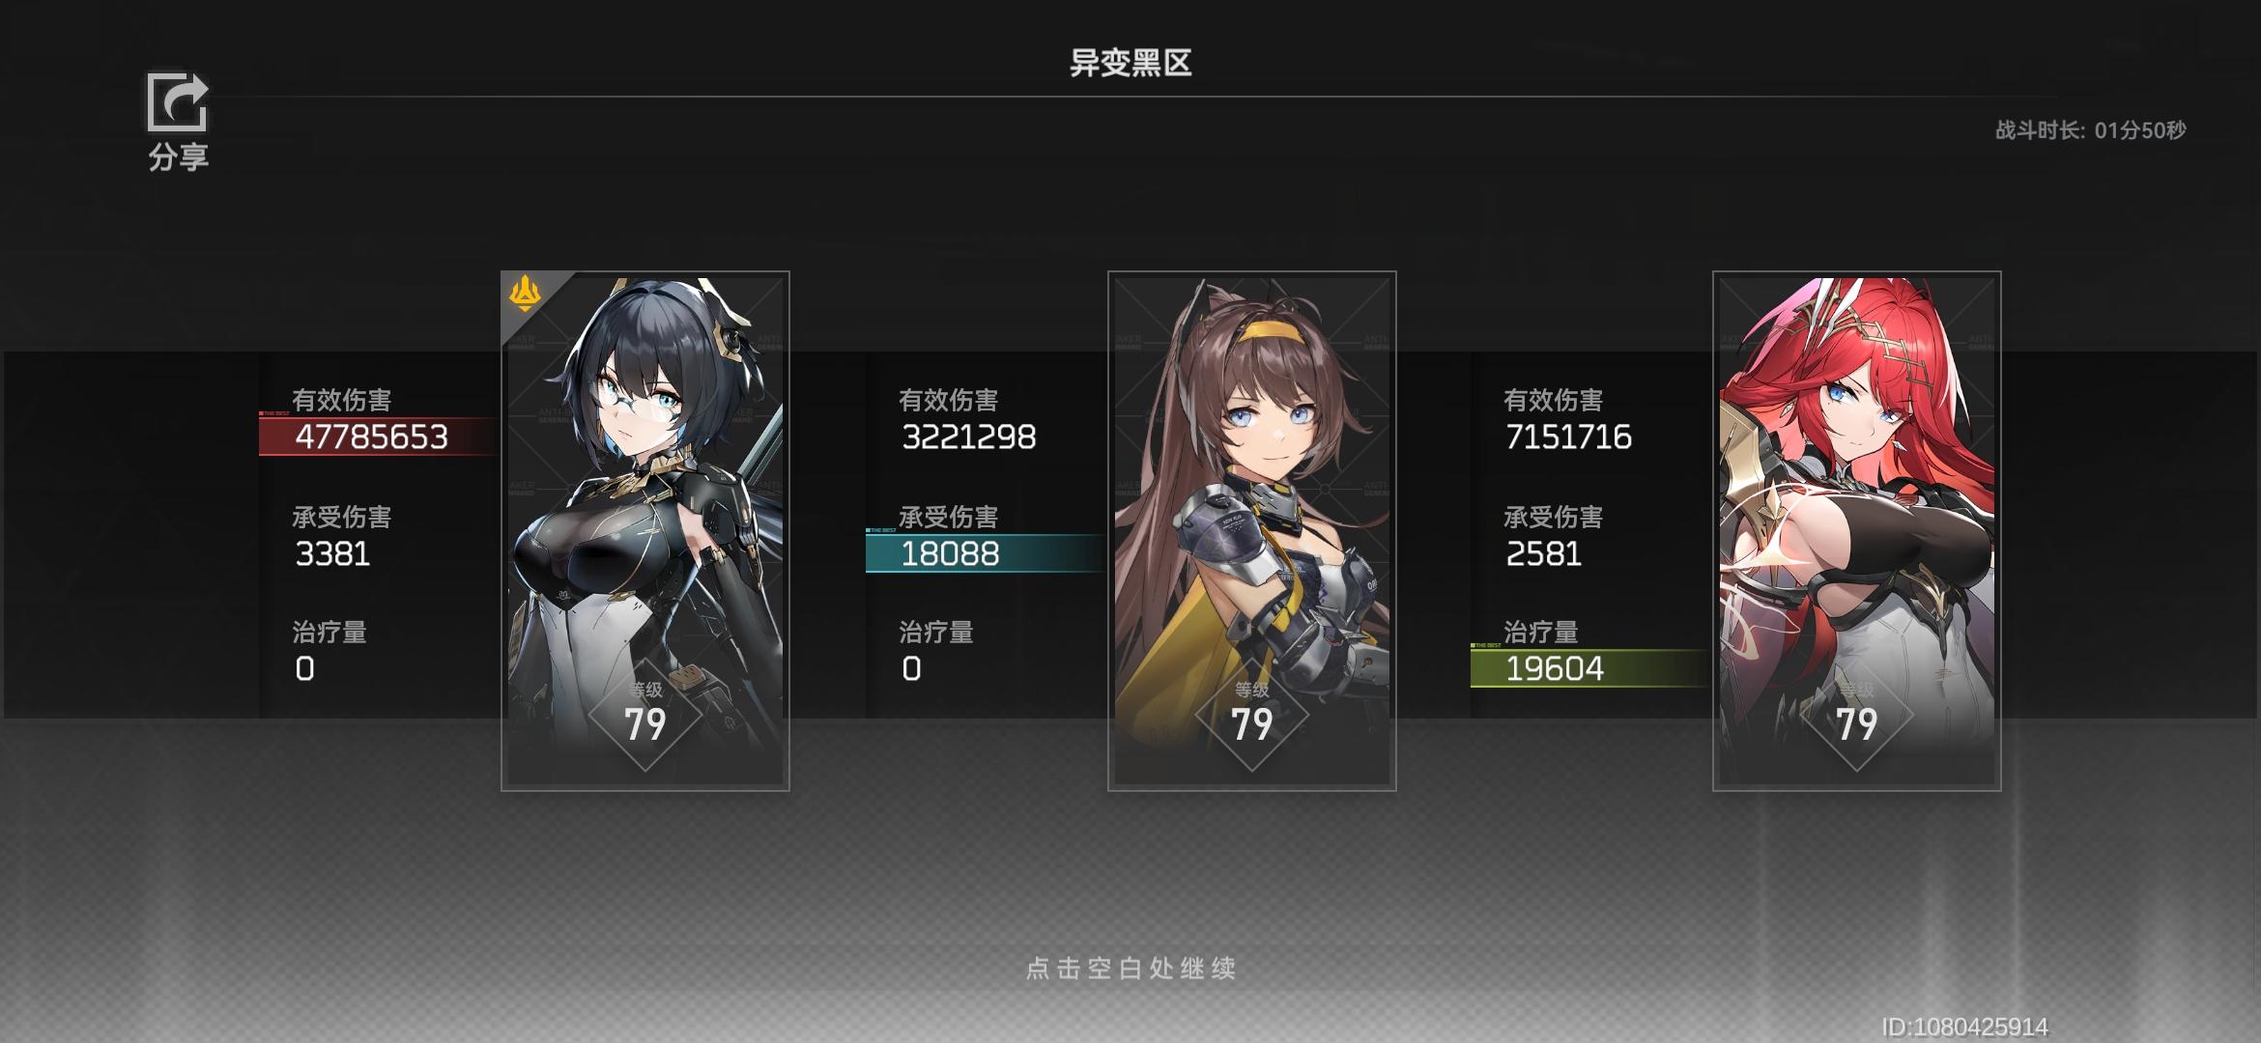Click the 异变黑区 title text
This screenshot has height=1043, width=2261.
1130,63
